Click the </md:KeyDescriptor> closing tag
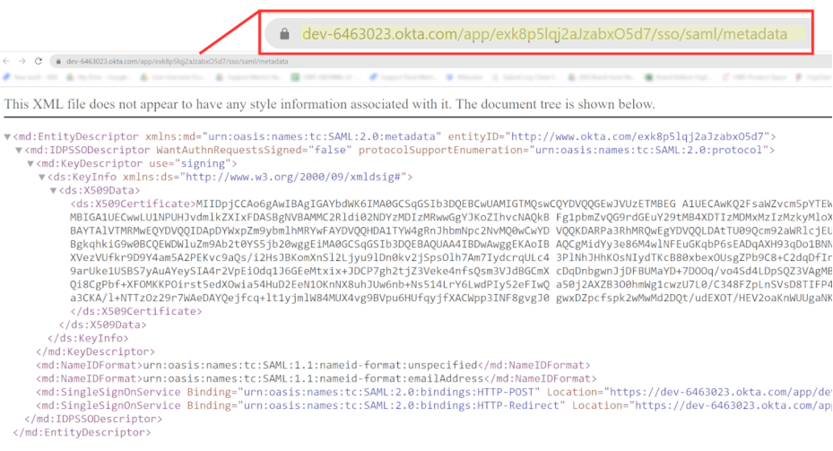This screenshot has height=451, width=833. (x=96, y=351)
